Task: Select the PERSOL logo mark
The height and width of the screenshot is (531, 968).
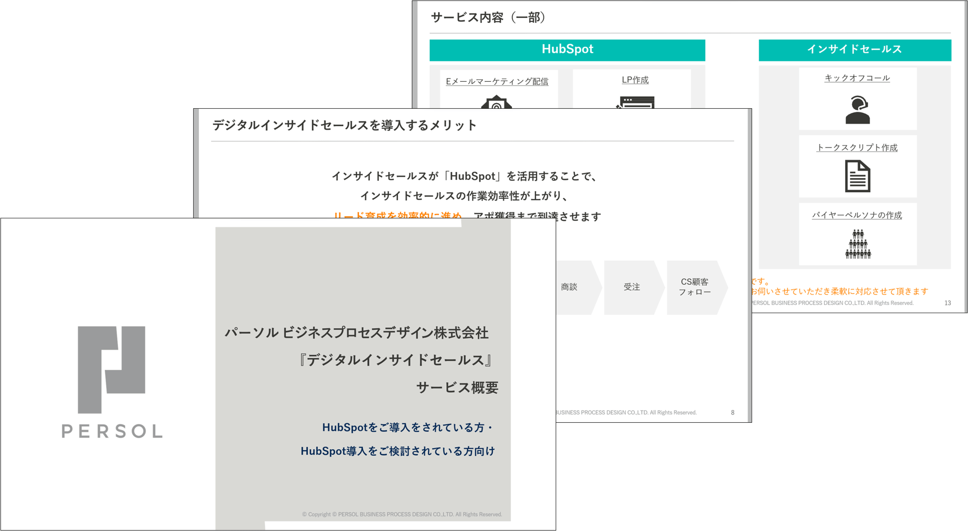Action: pos(111,365)
